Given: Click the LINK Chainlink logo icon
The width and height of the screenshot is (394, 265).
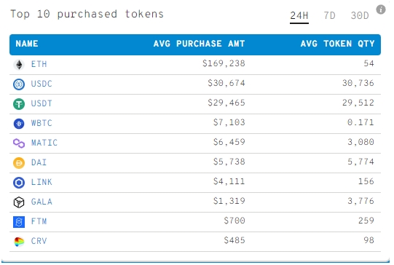Looking at the screenshot, I should coord(19,182).
